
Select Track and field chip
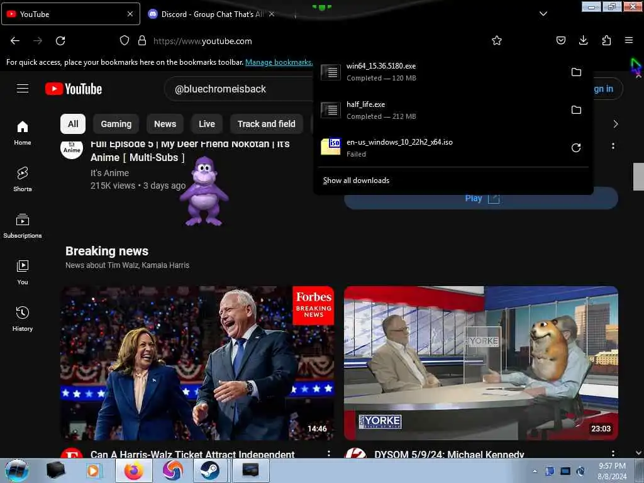267,124
